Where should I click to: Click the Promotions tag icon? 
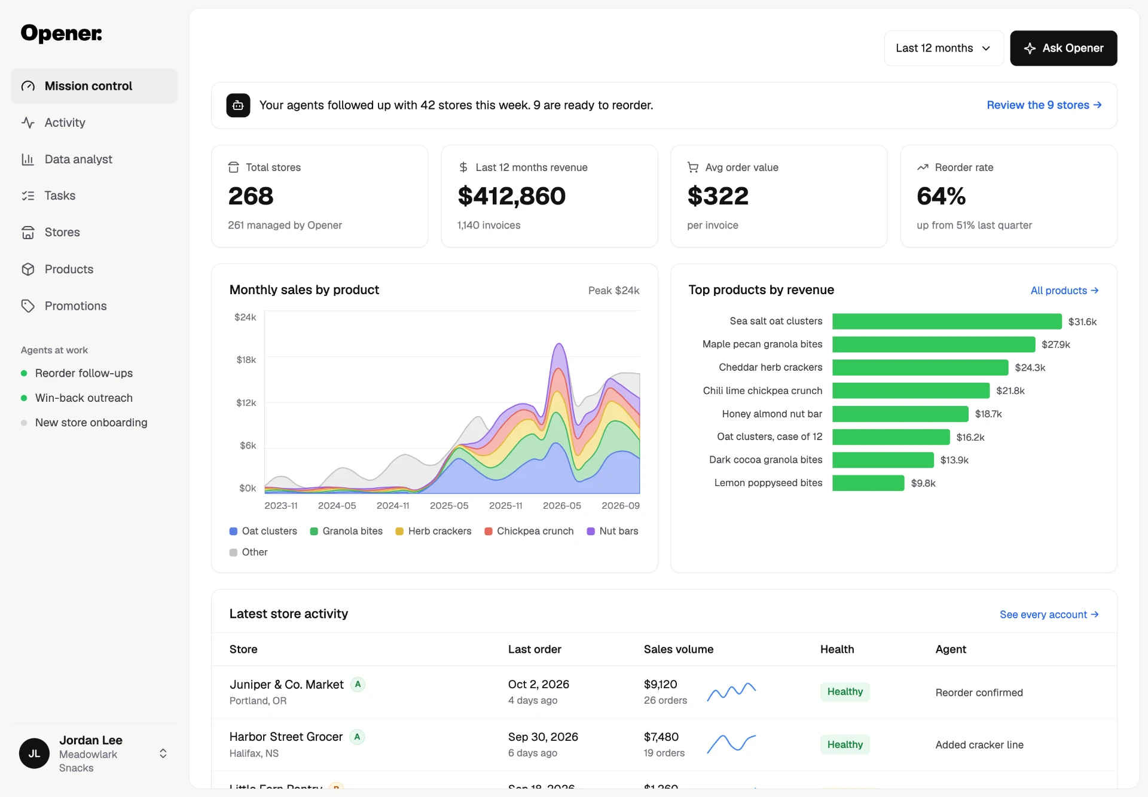click(28, 306)
